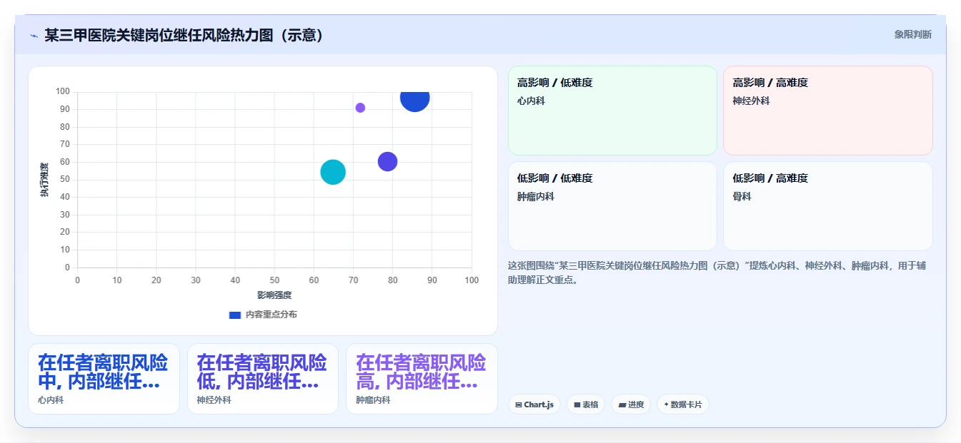Open the 低影响 / 高难度 quadrant card

click(827, 206)
